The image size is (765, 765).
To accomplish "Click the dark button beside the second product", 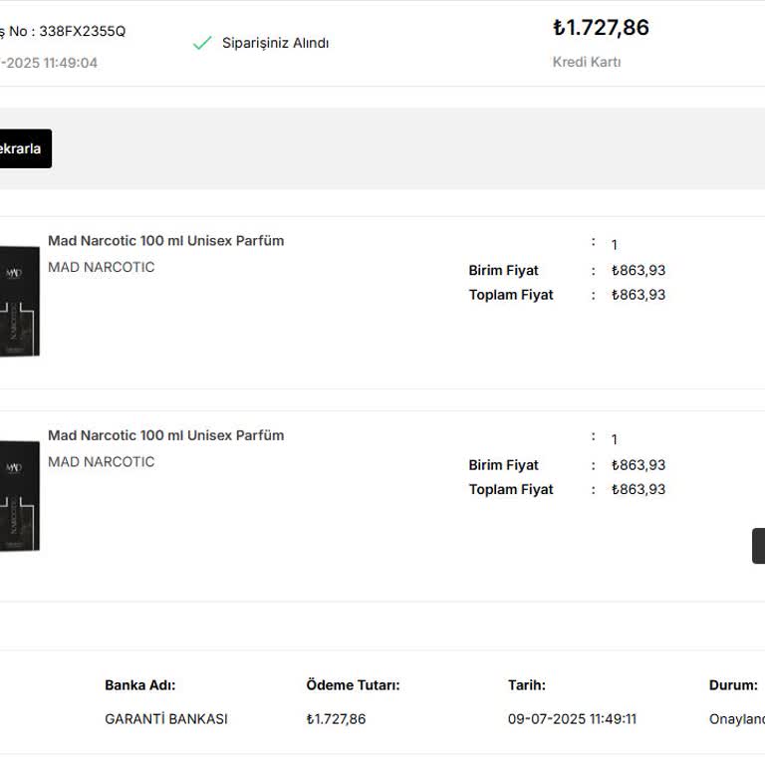I will (758, 546).
